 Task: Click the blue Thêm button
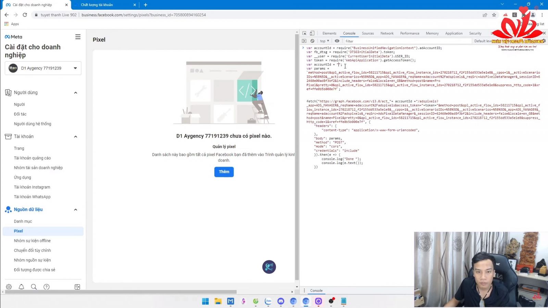[x=224, y=172]
